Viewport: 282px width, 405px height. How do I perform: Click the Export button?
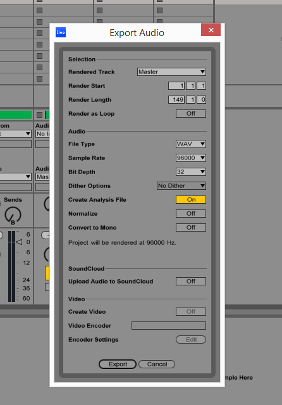[x=118, y=364]
